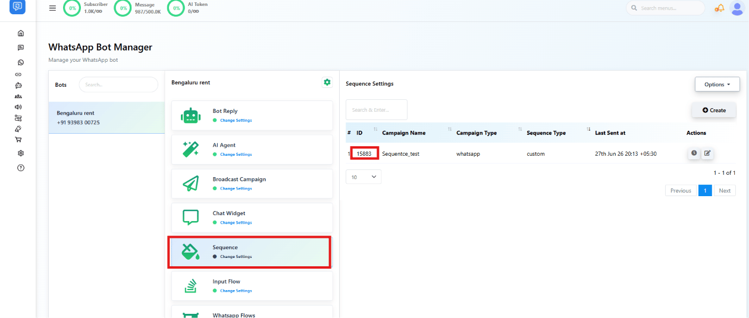Click the Broadcast Campaign paper plane icon

[x=190, y=184]
